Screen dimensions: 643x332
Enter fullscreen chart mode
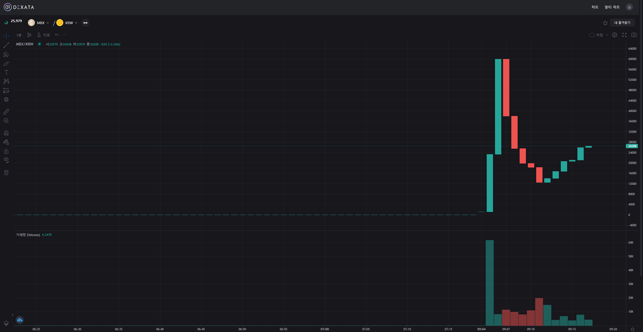pos(624,35)
